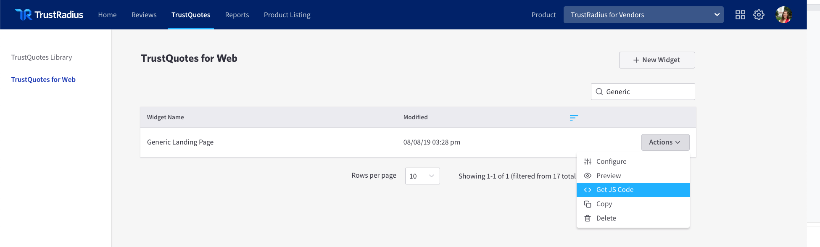Click the Preview eye icon
Viewport: 820px width, 247px height.
coord(588,176)
